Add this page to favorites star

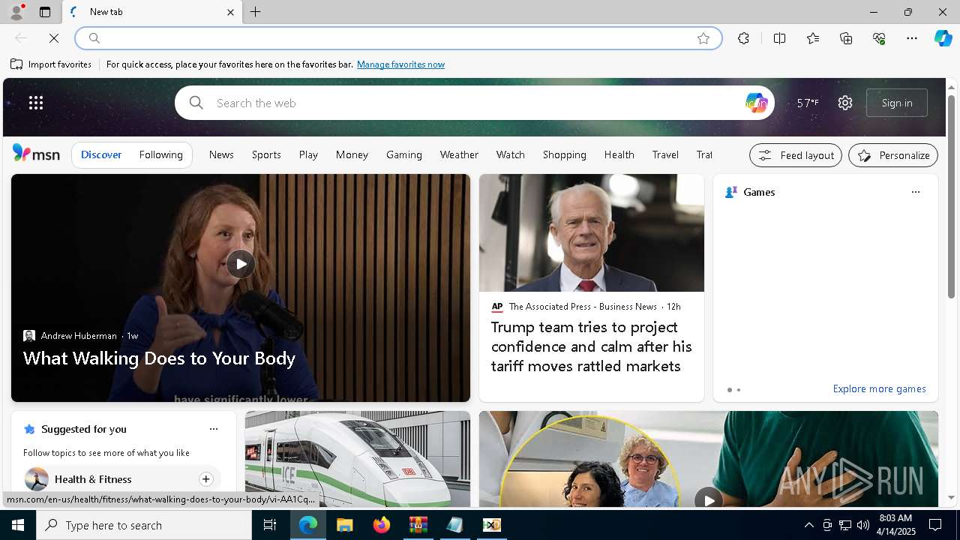coord(703,38)
